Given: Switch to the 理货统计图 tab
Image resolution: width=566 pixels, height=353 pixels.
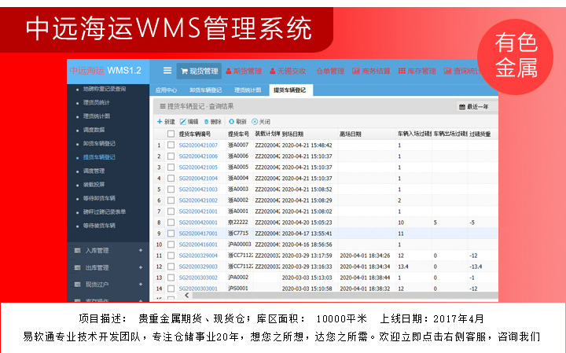Looking at the screenshot, I should pos(248,90).
